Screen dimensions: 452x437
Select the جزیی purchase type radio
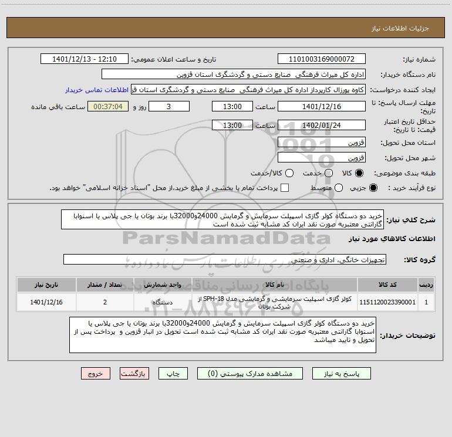[373, 188]
